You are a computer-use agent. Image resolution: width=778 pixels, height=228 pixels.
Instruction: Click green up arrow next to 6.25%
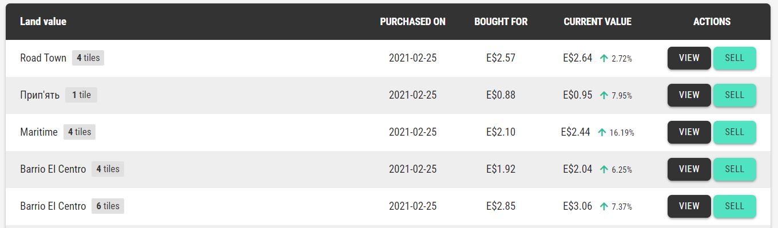coord(604,169)
